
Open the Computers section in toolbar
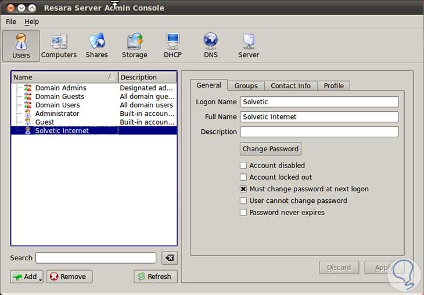tap(59, 46)
